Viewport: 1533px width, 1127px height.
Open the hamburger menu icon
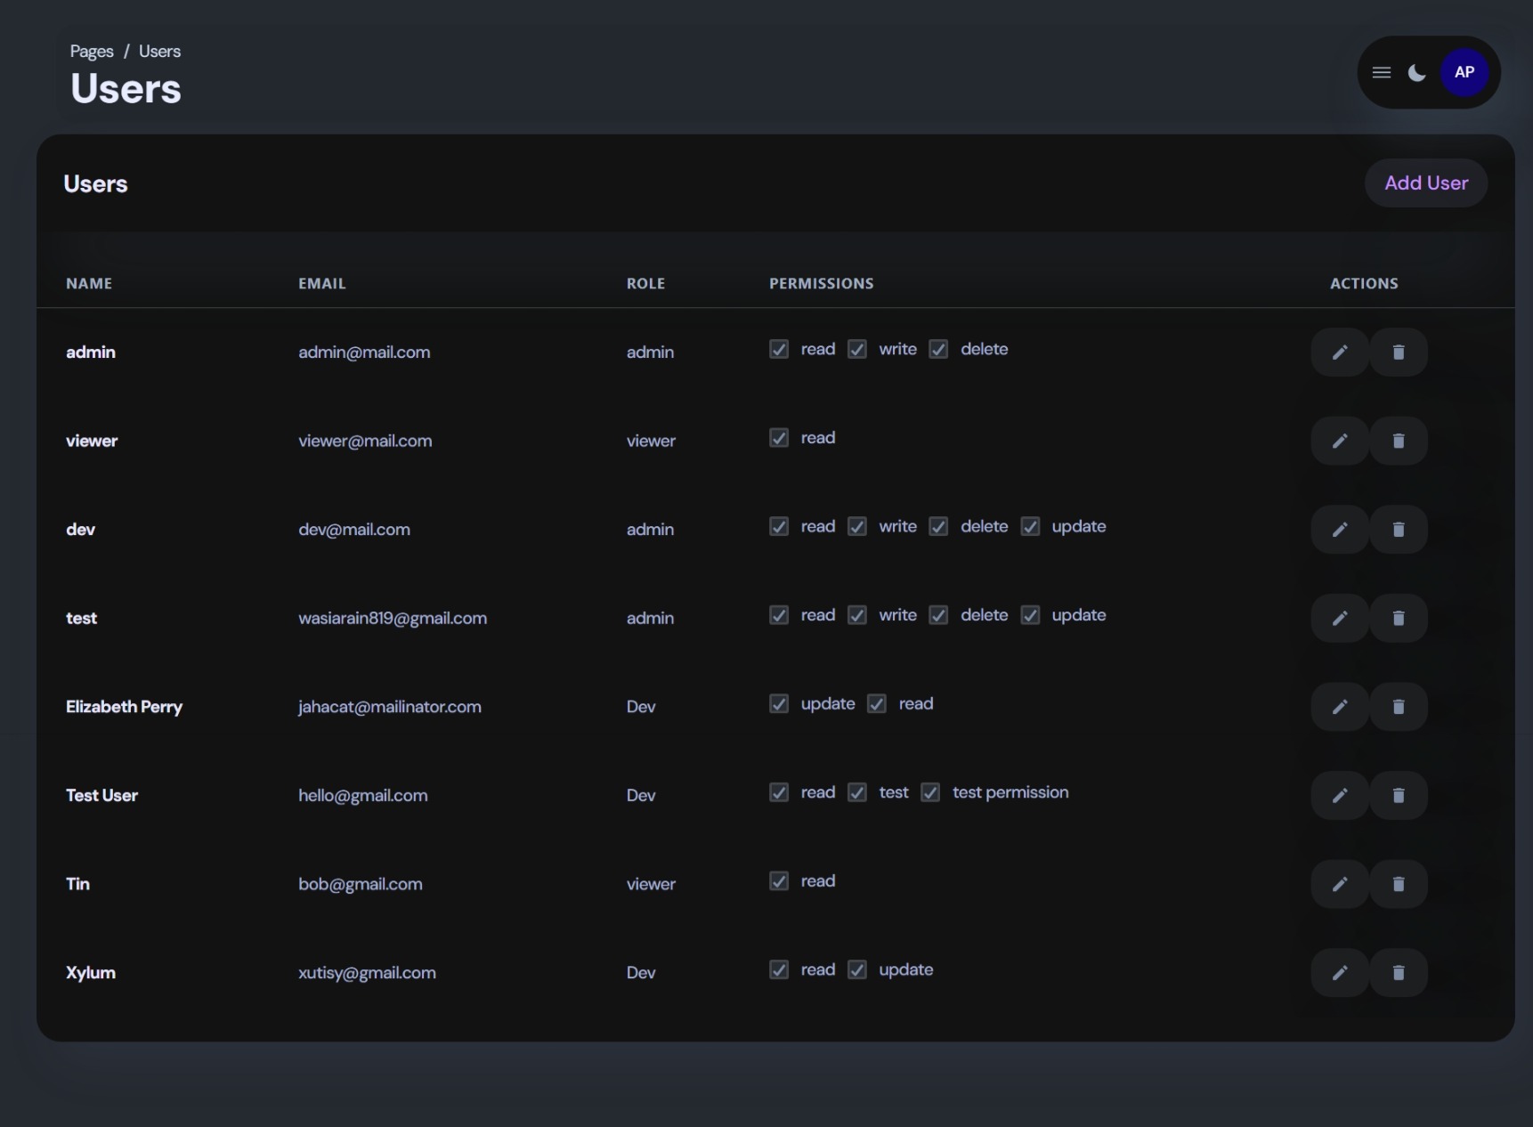[1381, 73]
